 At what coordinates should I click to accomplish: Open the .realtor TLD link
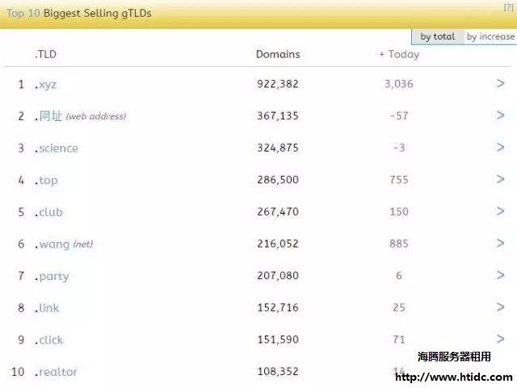pyautogui.click(x=56, y=372)
